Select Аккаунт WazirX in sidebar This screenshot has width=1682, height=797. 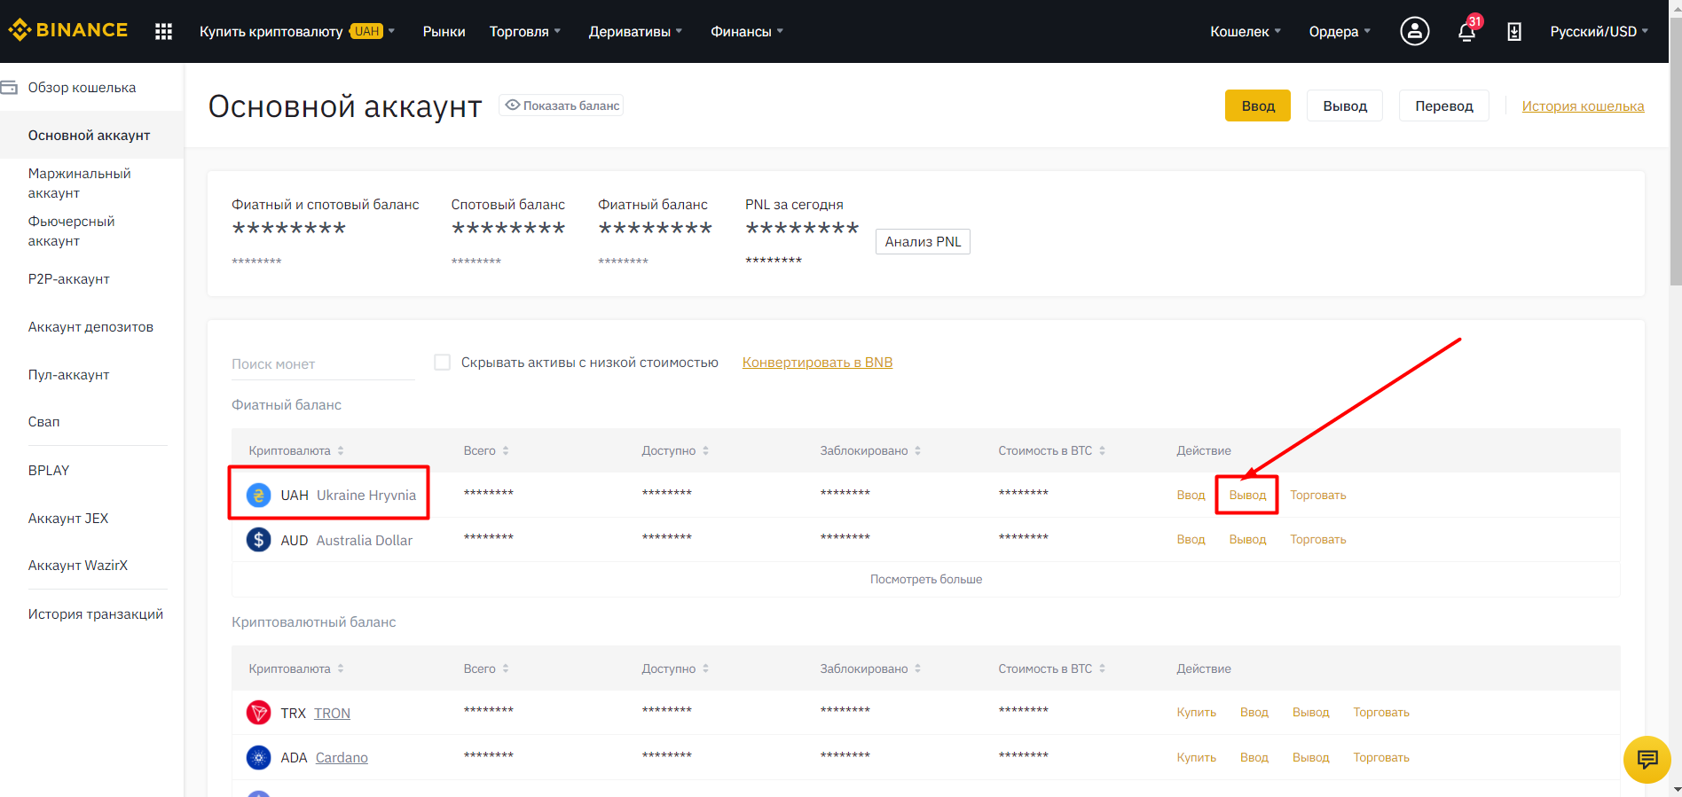point(77,565)
